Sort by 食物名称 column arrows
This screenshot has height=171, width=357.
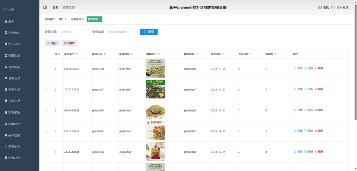point(105,54)
